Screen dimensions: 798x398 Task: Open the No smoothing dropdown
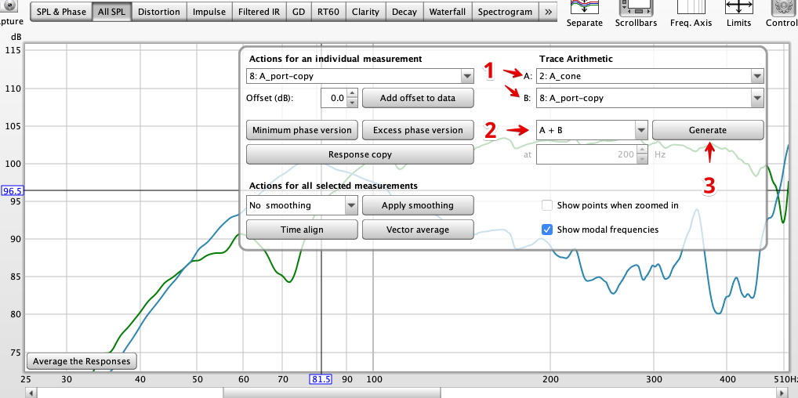[x=350, y=205]
